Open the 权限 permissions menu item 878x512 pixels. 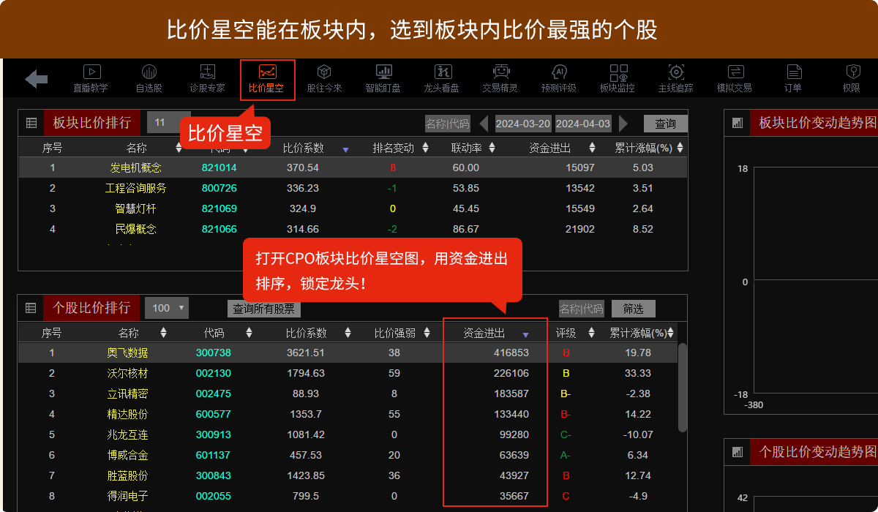pyautogui.click(x=852, y=78)
